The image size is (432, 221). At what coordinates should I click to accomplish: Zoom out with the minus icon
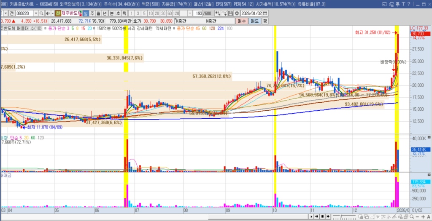(417, 217)
